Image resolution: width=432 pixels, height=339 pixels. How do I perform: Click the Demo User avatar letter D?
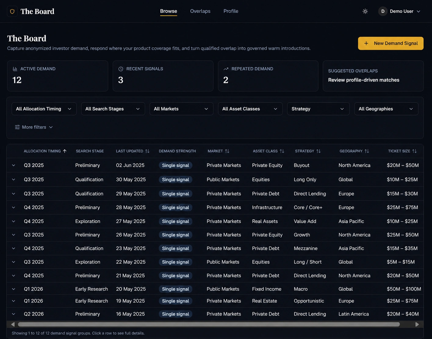coord(383,11)
